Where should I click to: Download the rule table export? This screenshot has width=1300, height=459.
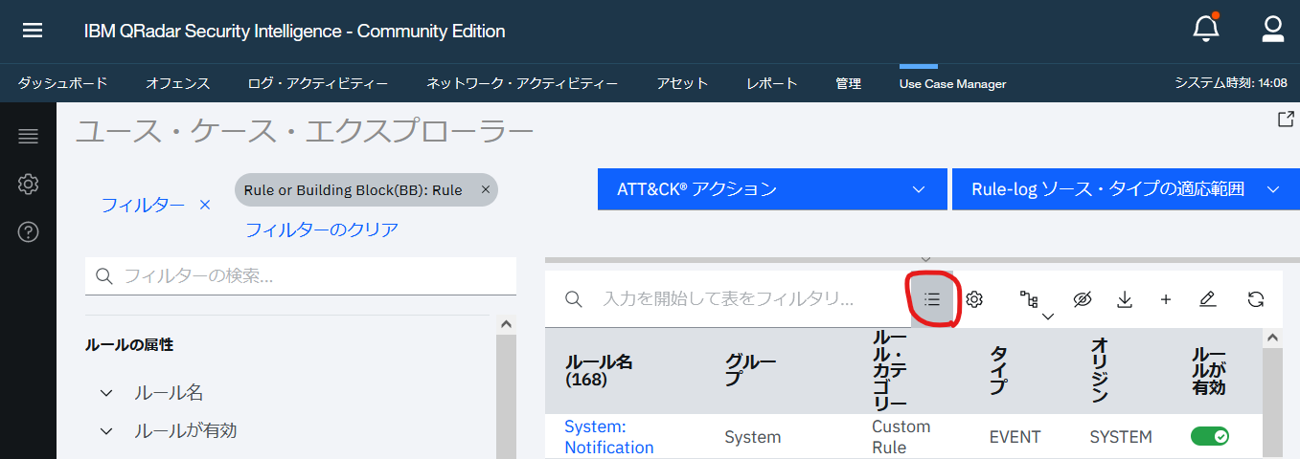tap(1125, 299)
